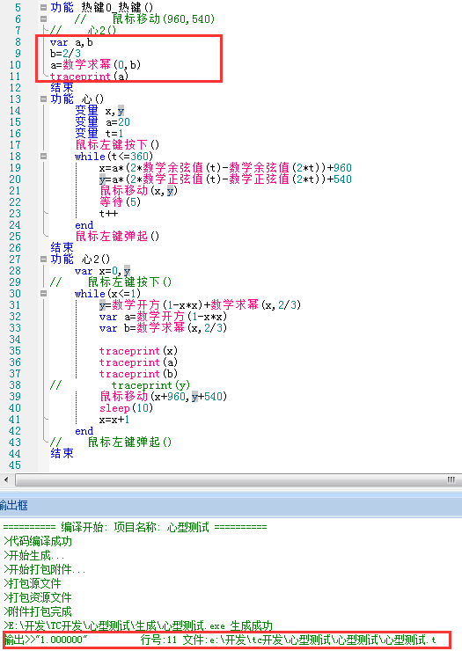This screenshot has width=462, height=651.
Task: Collapse the 热键0_热键 function fold marker
Action: (43, 7)
